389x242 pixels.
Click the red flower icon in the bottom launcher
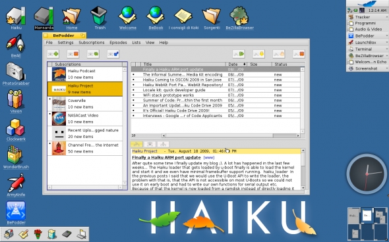coord(38,234)
